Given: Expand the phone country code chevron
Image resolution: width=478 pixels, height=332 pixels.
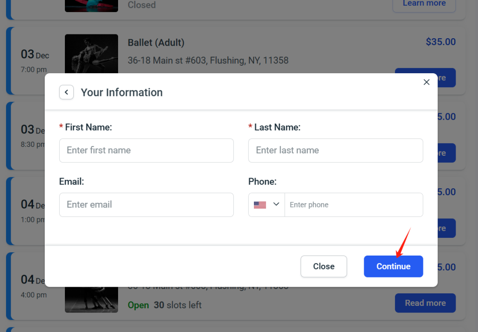Looking at the screenshot, I should click(276, 204).
